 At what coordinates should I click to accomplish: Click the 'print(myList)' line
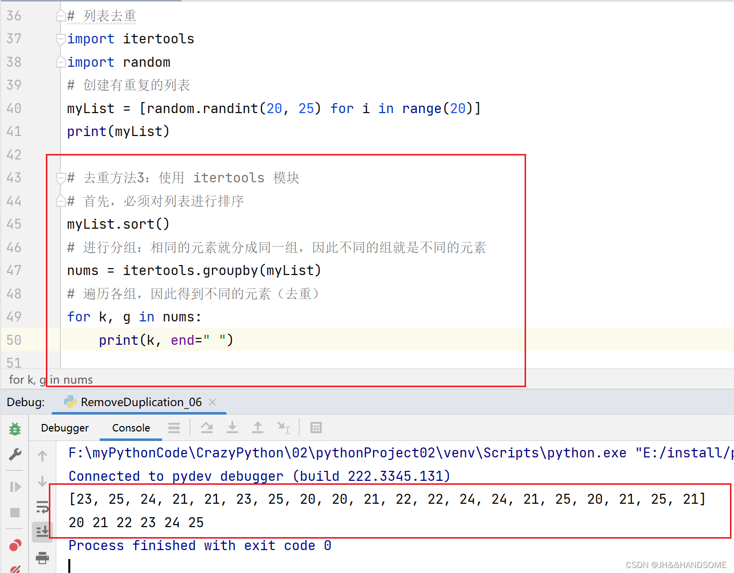[118, 132]
